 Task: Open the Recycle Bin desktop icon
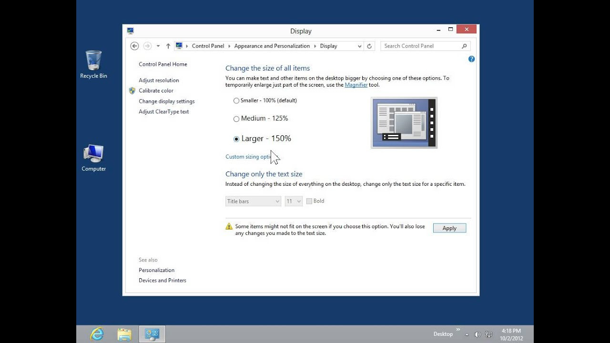[x=93, y=65]
